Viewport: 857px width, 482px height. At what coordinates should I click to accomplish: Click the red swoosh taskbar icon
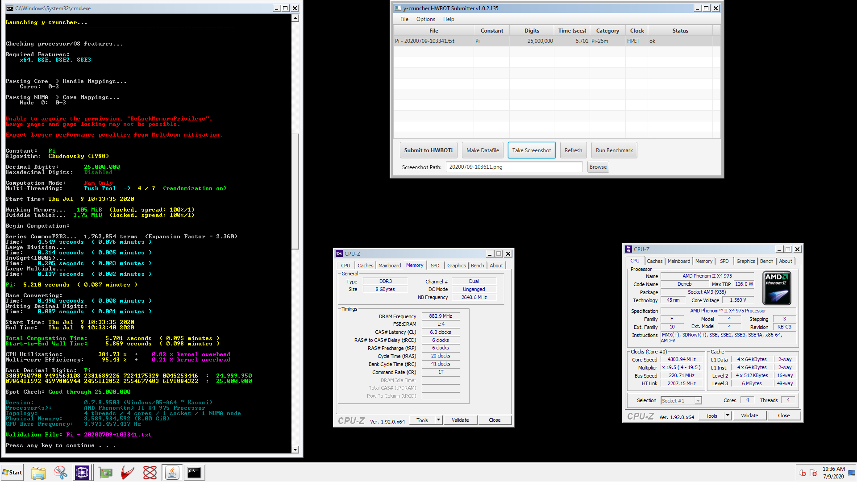pos(128,473)
